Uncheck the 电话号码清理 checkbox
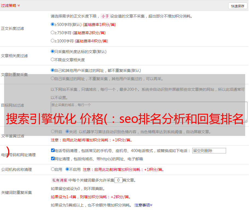The width and height of the screenshot is (249, 210). tap(53, 150)
